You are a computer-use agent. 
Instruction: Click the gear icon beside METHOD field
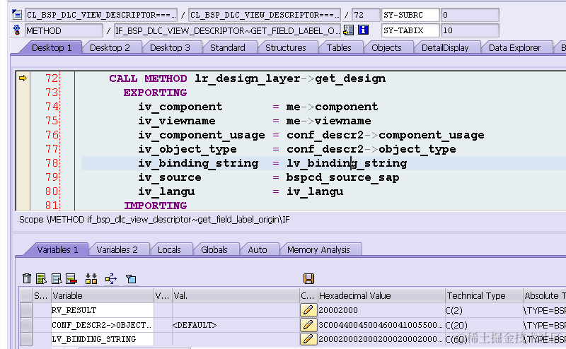pos(16,30)
